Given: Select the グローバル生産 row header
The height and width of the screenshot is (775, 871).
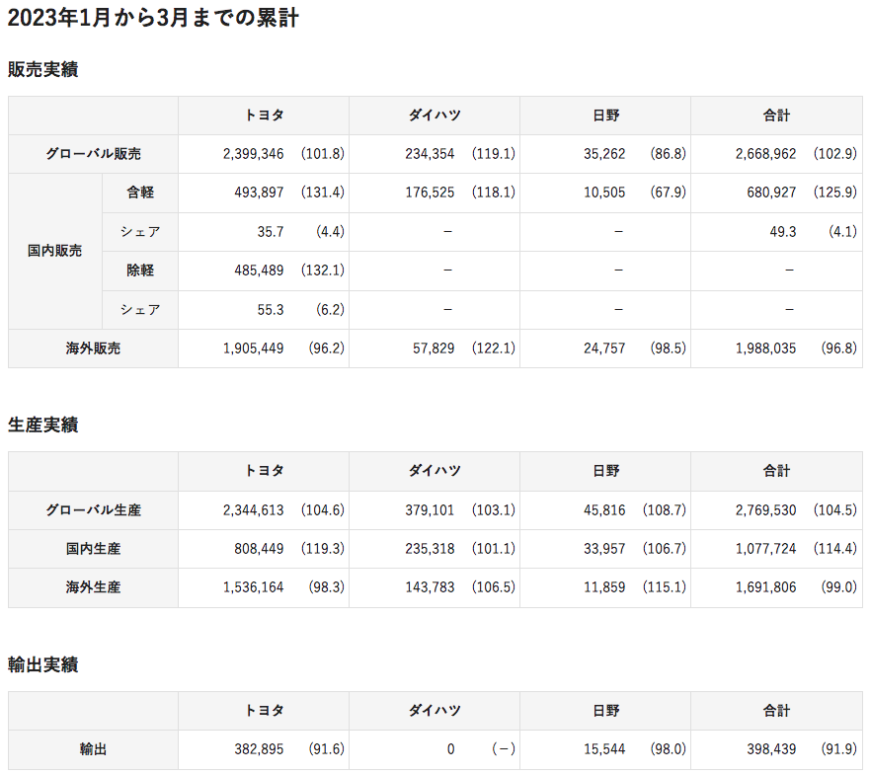Looking at the screenshot, I should click(93, 510).
